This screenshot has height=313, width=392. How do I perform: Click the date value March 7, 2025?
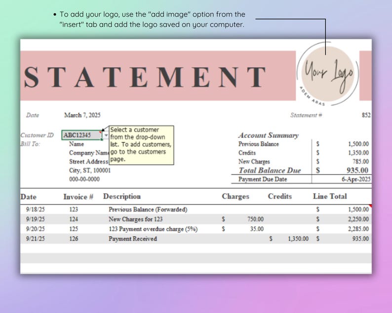click(82, 115)
